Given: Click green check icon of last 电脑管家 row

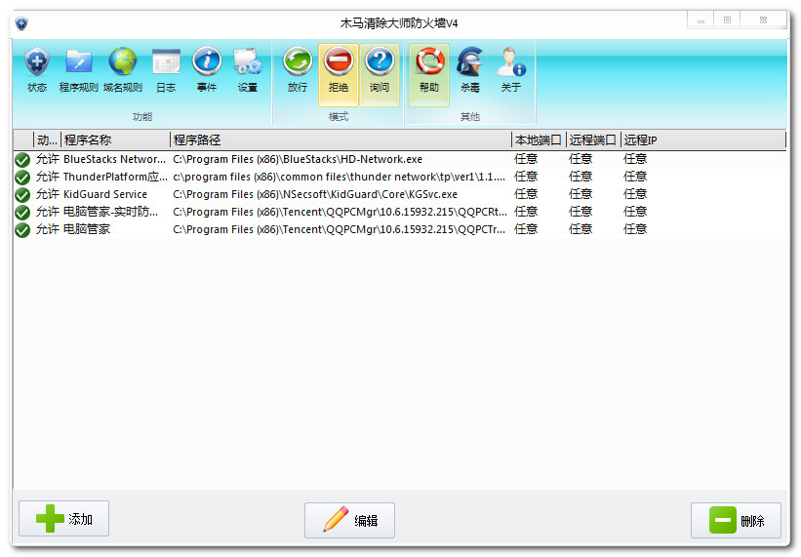Looking at the screenshot, I should [x=22, y=230].
